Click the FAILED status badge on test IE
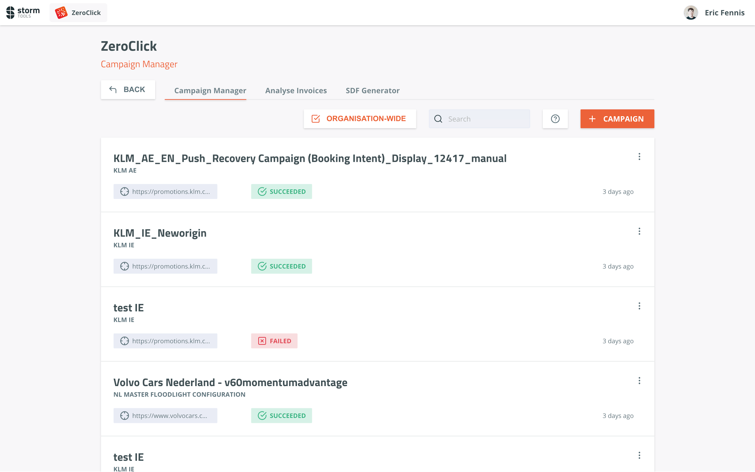 (x=274, y=341)
